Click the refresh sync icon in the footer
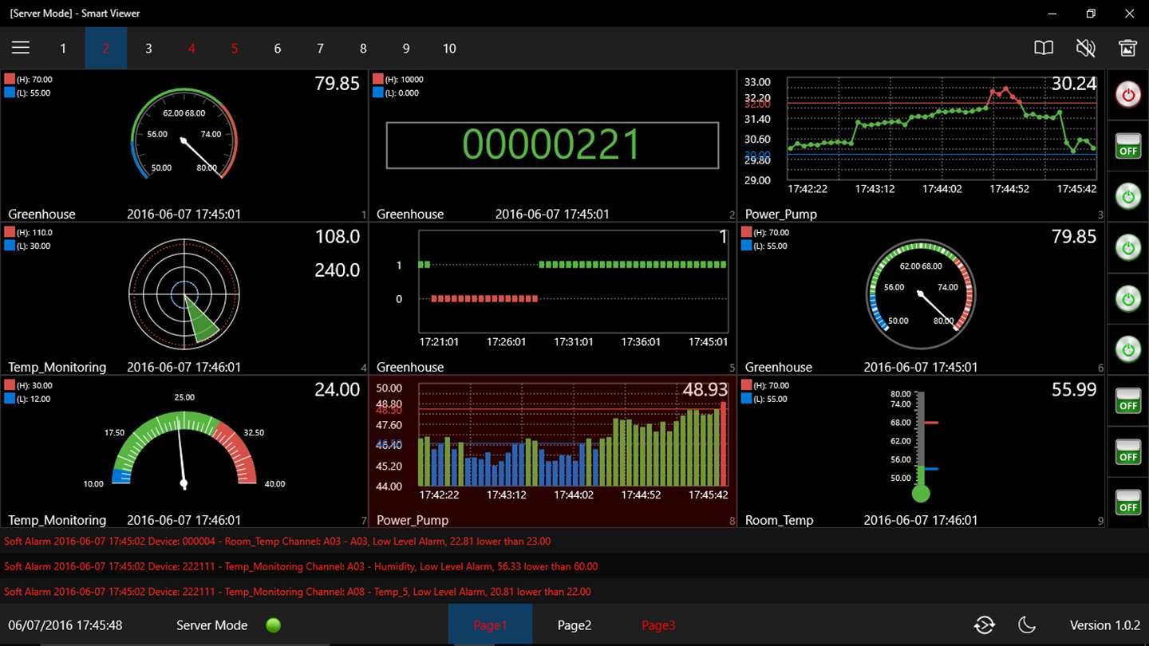The width and height of the screenshot is (1149, 646). click(985, 625)
